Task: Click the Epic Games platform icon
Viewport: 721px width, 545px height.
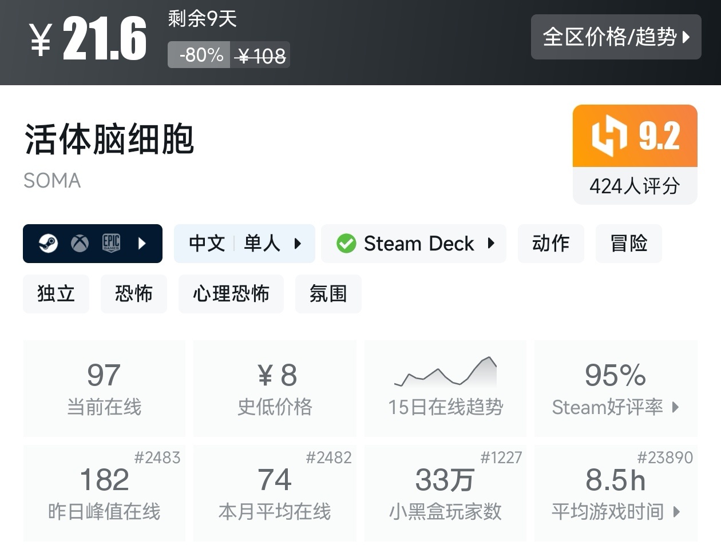Action: (x=113, y=244)
